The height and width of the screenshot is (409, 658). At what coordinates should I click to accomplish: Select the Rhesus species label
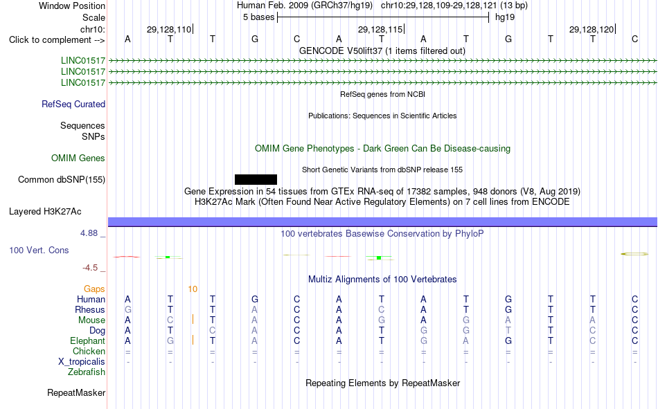coord(90,309)
